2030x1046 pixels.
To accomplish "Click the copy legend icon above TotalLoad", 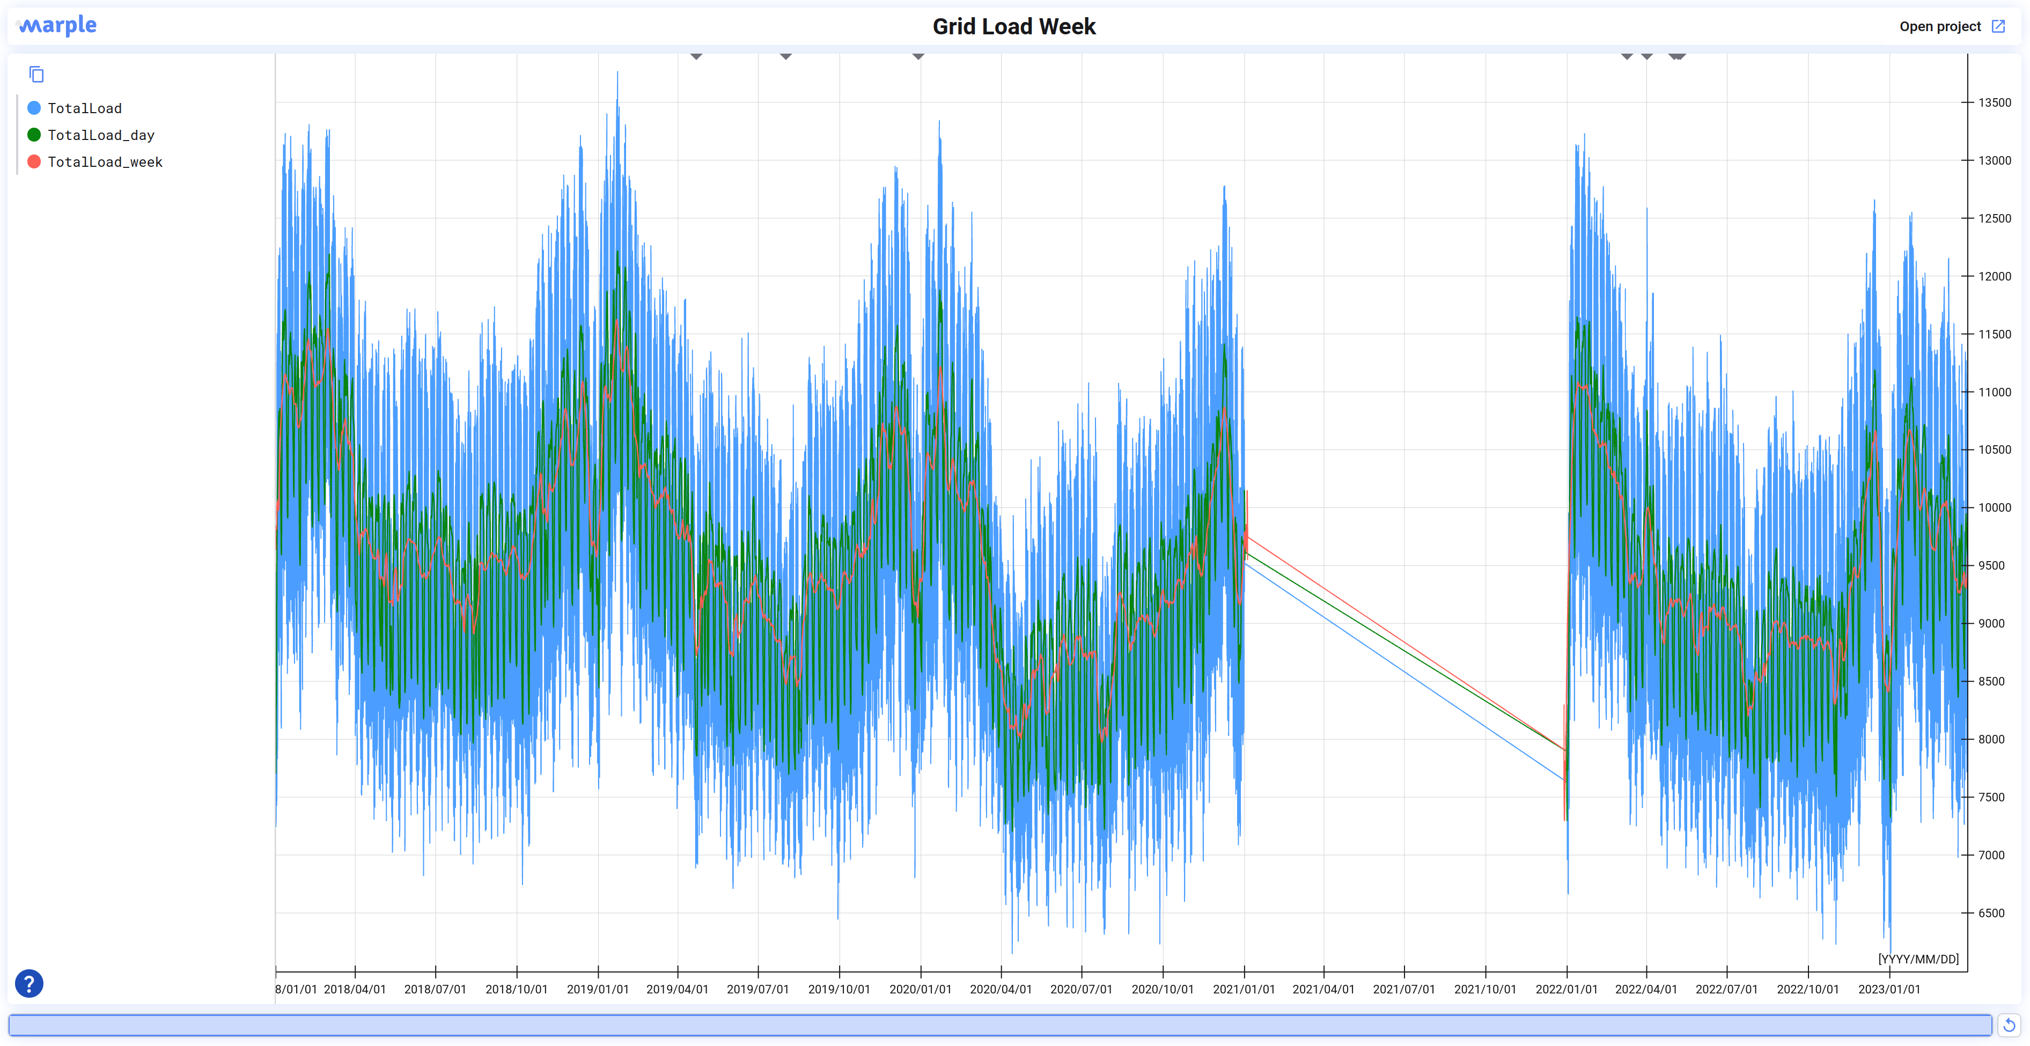I will click(x=36, y=74).
